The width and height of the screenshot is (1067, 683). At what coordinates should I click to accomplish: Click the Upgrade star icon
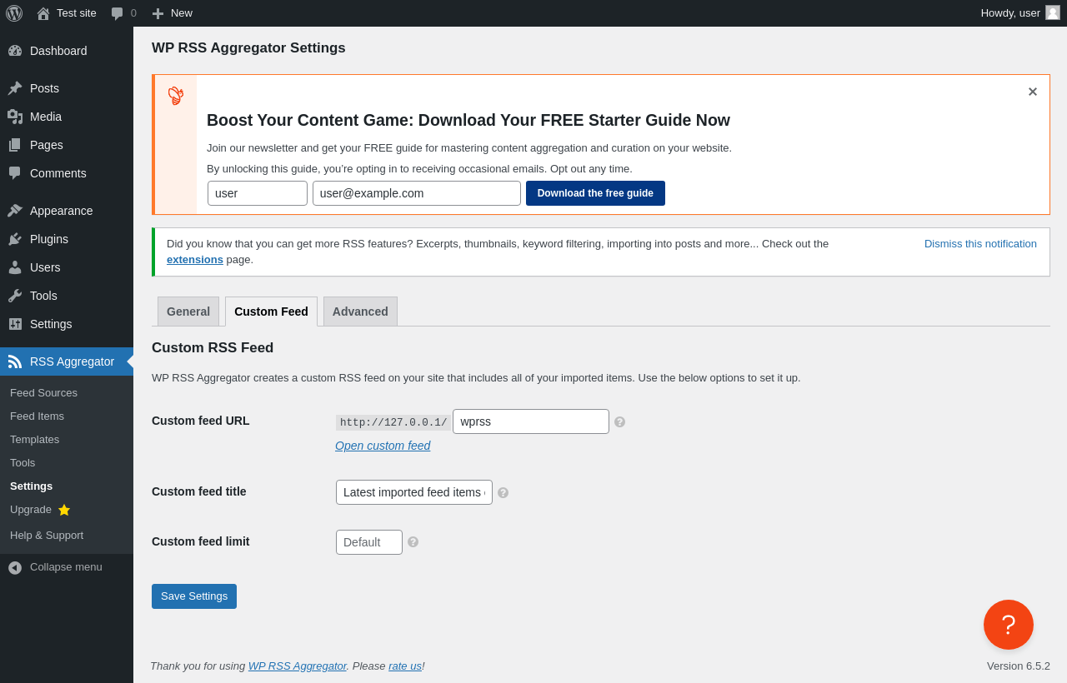click(64, 510)
